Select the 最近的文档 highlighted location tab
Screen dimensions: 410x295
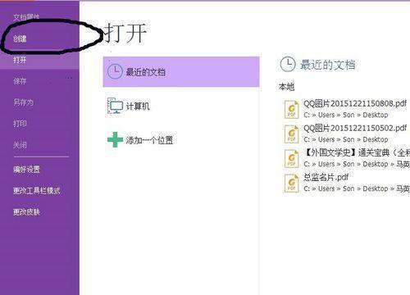click(x=181, y=72)
